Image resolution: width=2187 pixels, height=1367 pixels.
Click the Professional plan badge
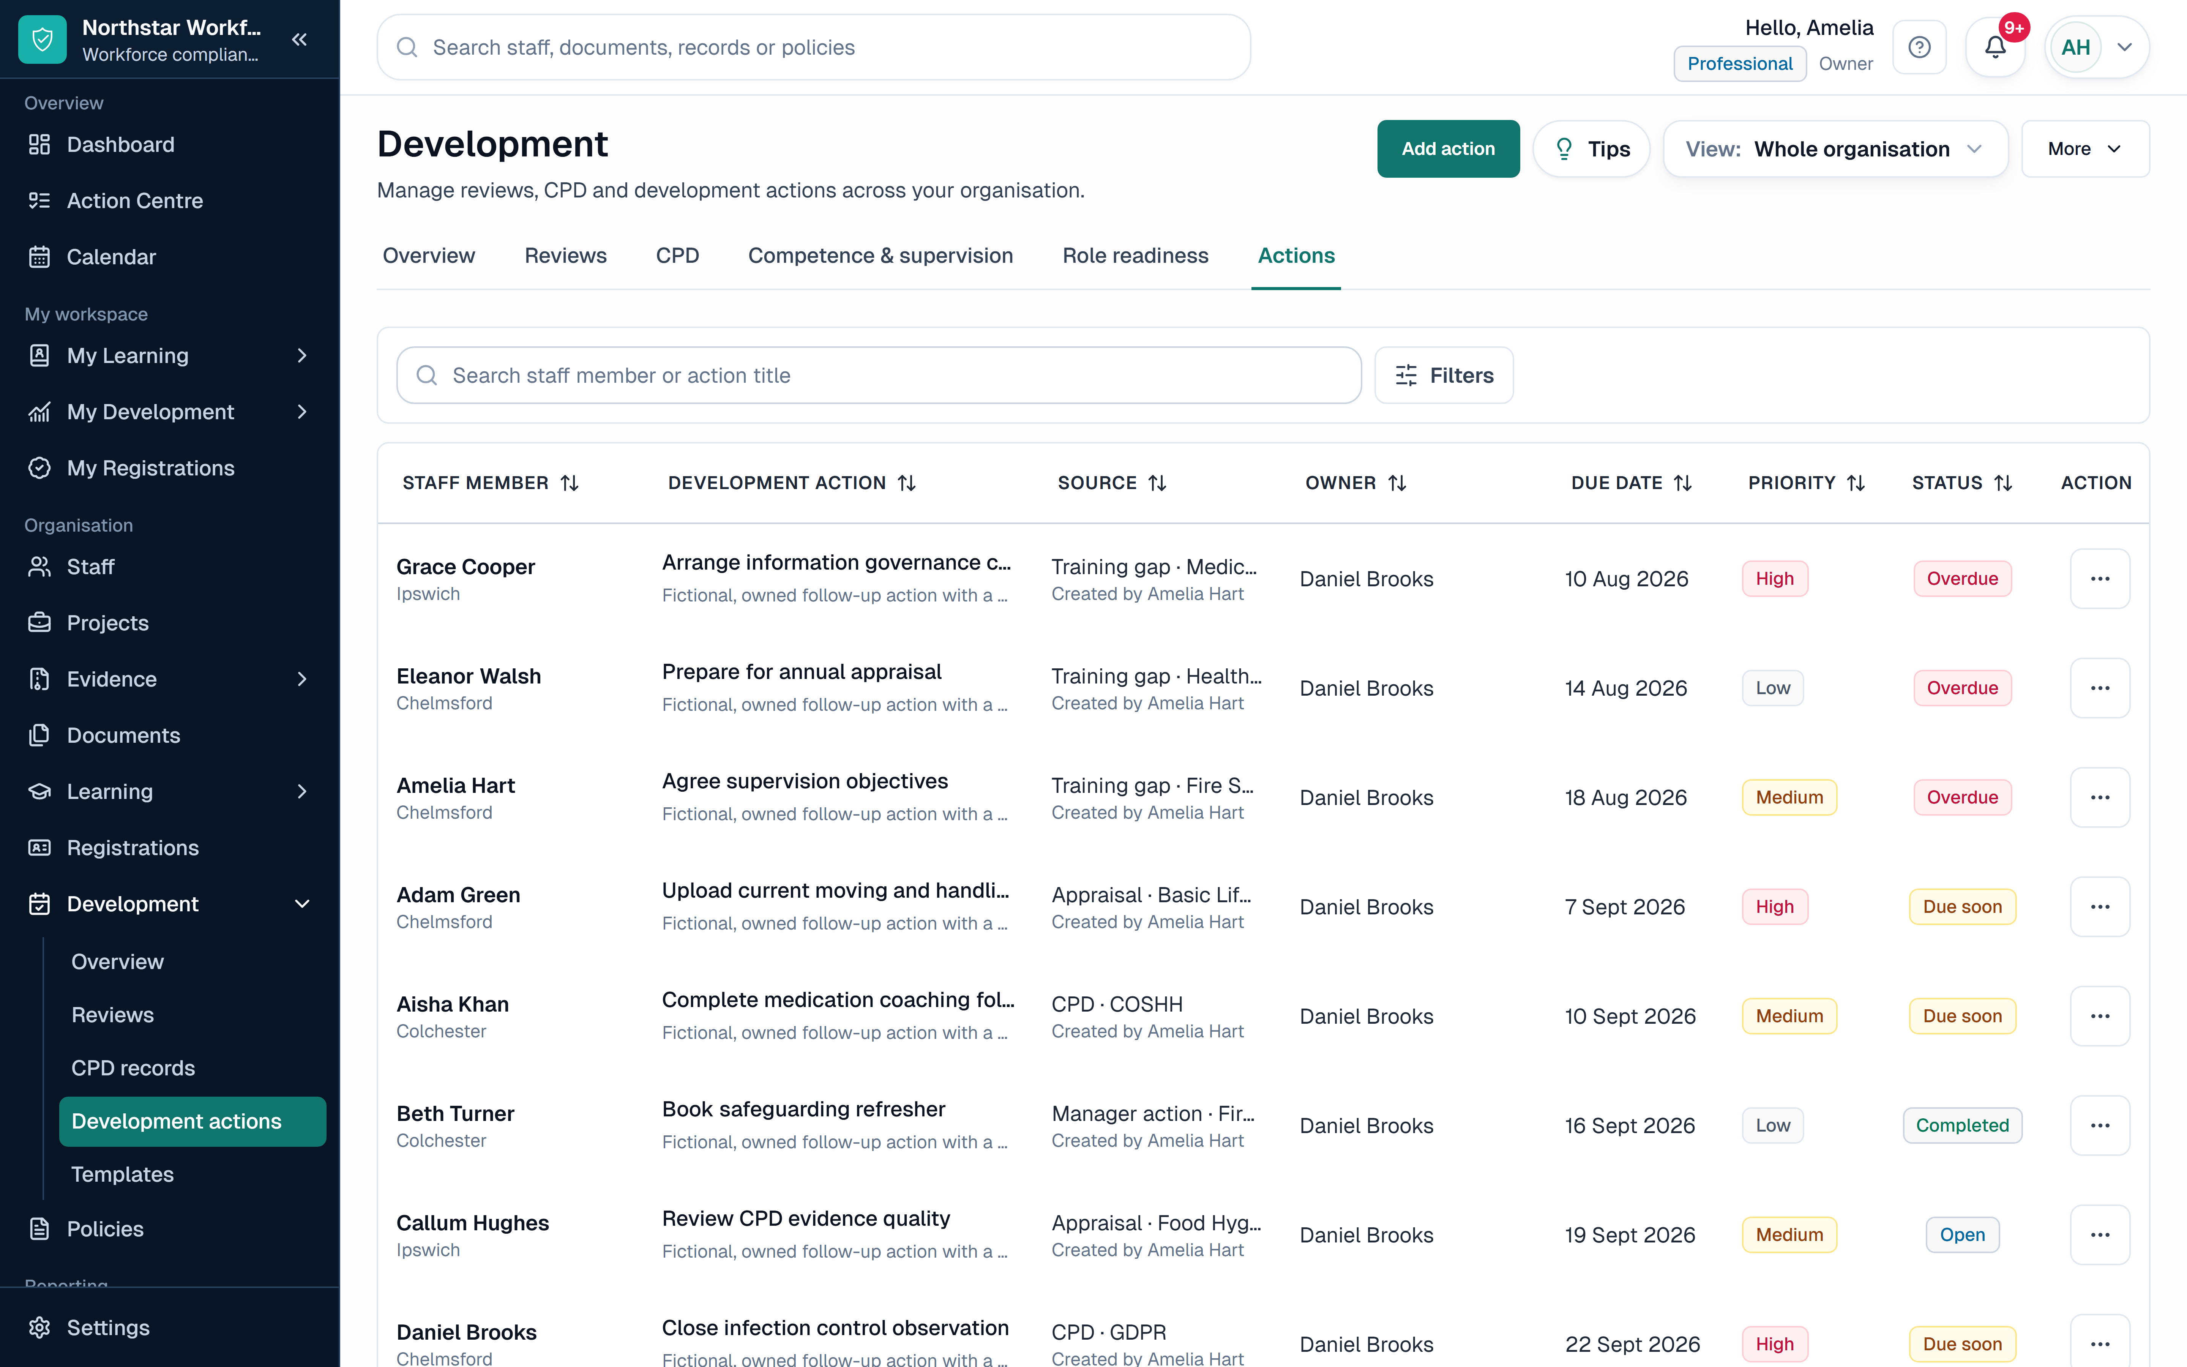[x=1740, y=63]
